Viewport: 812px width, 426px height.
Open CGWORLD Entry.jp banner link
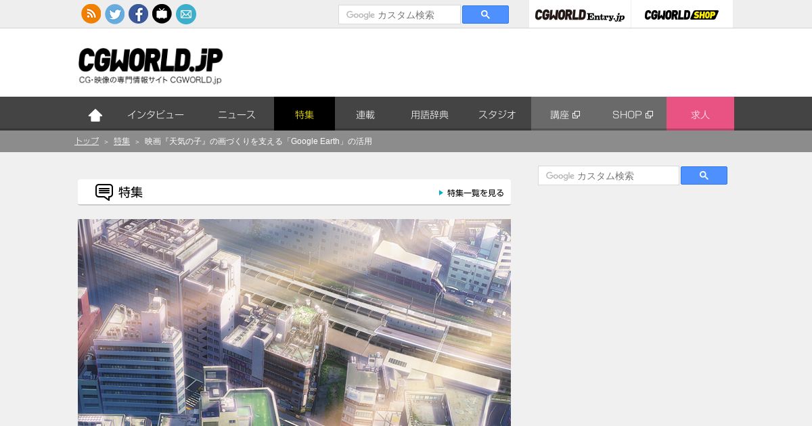pyautogui.click(x=580, y=15)
